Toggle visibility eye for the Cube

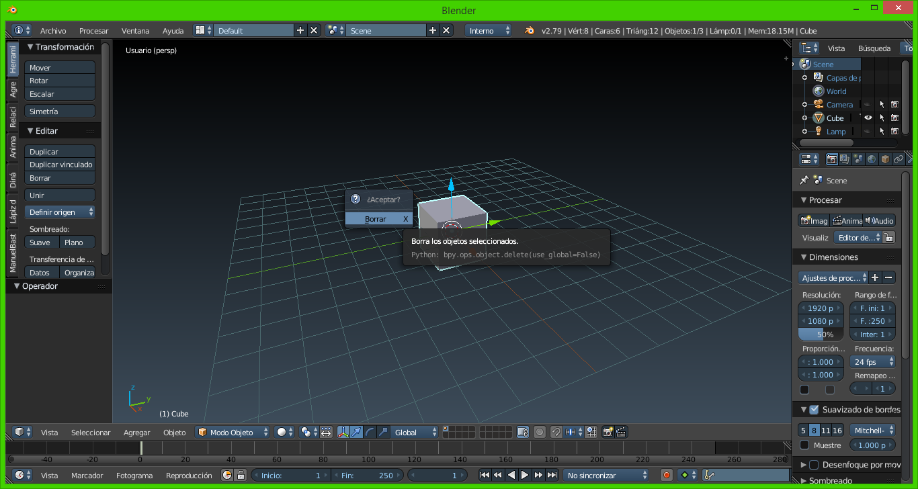point(868,118)
